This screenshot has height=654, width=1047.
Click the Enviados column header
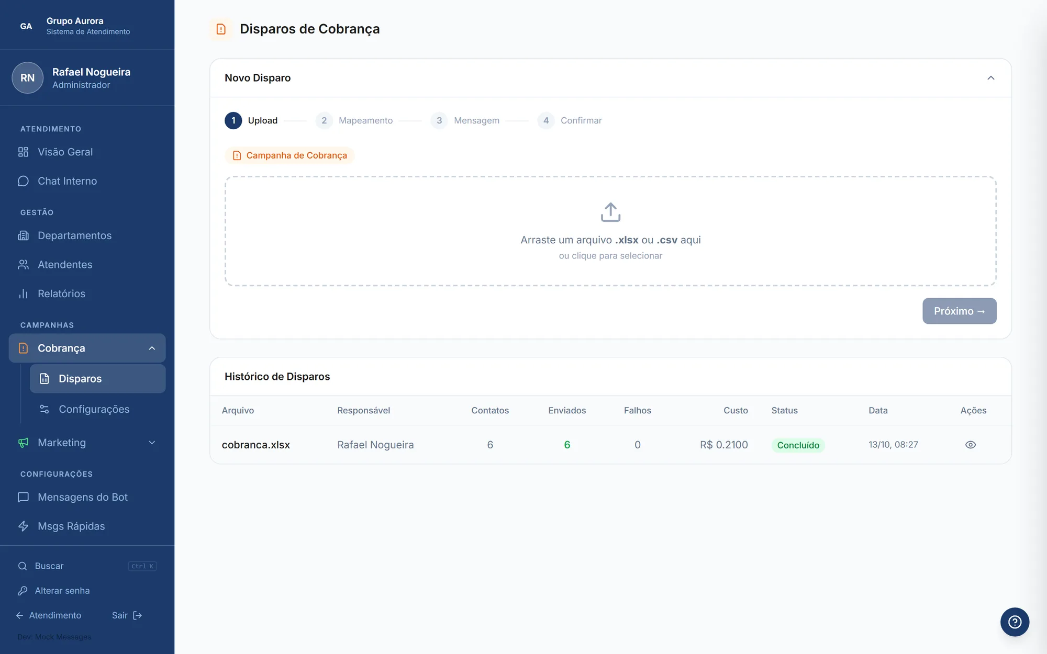(x=567, y=411)
